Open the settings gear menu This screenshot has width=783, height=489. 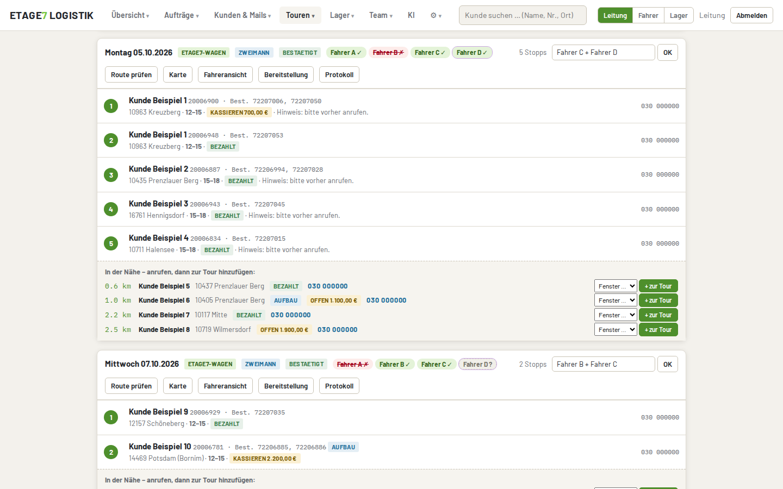436,15
